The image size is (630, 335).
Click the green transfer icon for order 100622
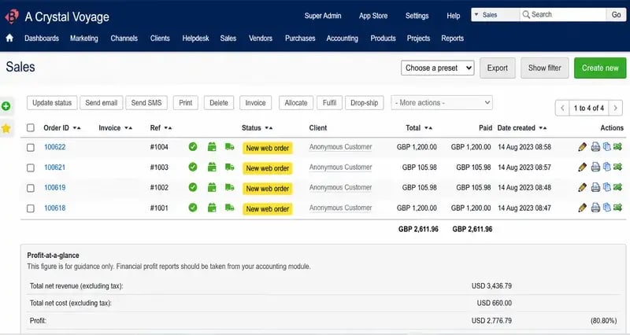click(x=617, y=147)
